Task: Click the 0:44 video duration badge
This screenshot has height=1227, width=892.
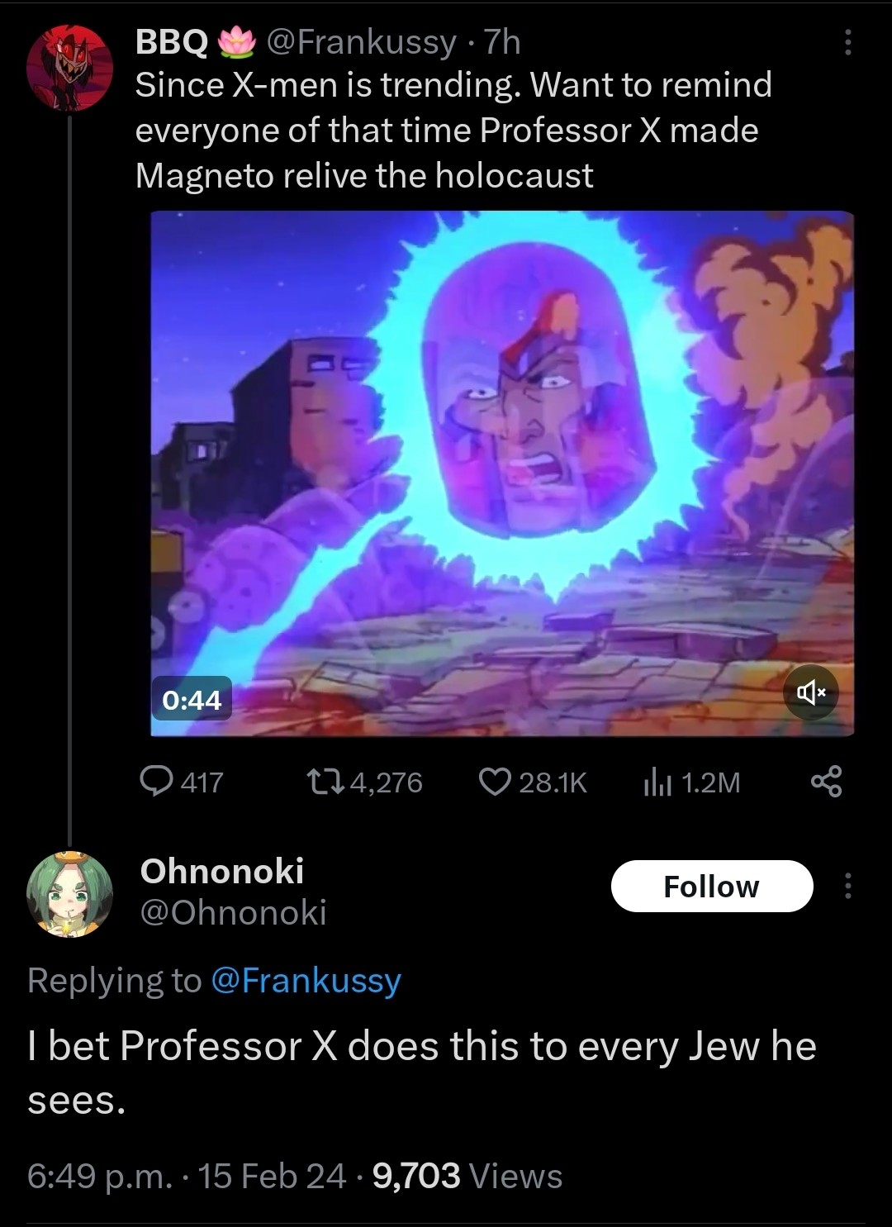Action: pos(192,700)
